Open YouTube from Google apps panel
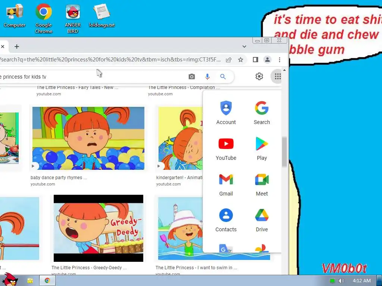Viewport: 382px width, 286px height. 226,148
